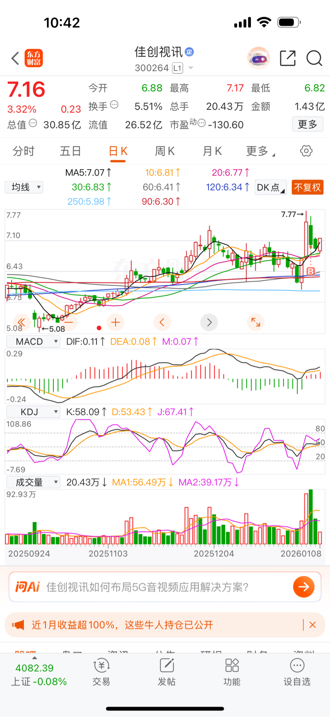Tap the fast-rewind double-chevron chart icon
Screen dimensions: 330x717
tap(21, 322)
